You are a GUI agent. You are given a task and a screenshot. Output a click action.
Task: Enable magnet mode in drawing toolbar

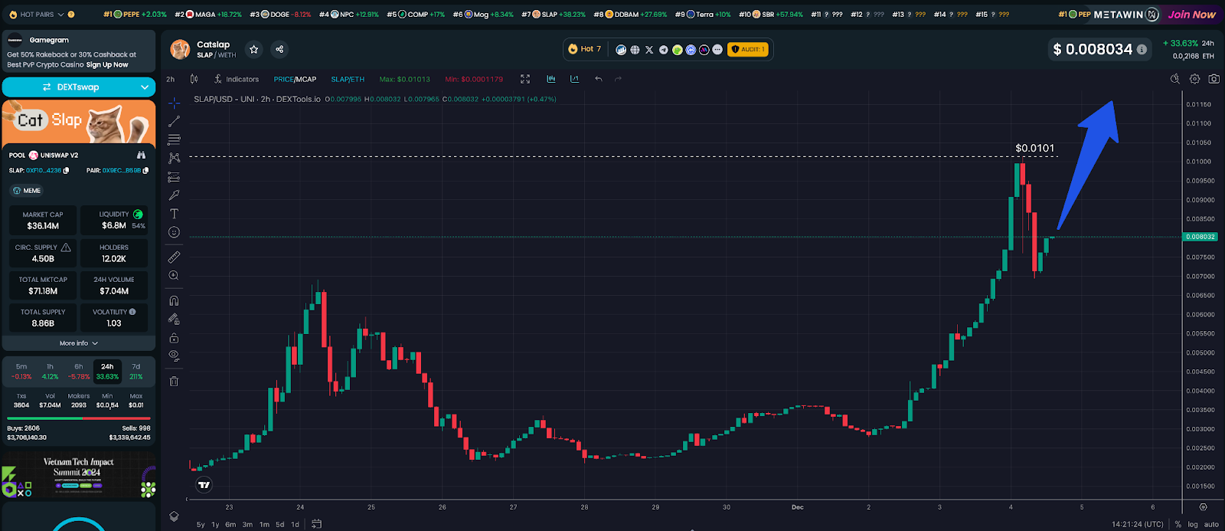[x=174, y=300]
